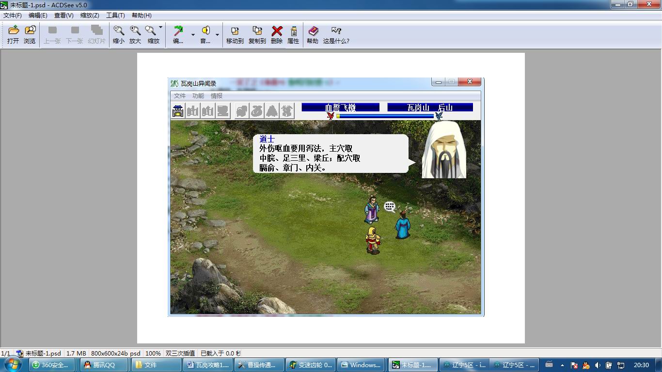
Task: Activate the 这是什么? help pointer
Action: click(336, 35)
